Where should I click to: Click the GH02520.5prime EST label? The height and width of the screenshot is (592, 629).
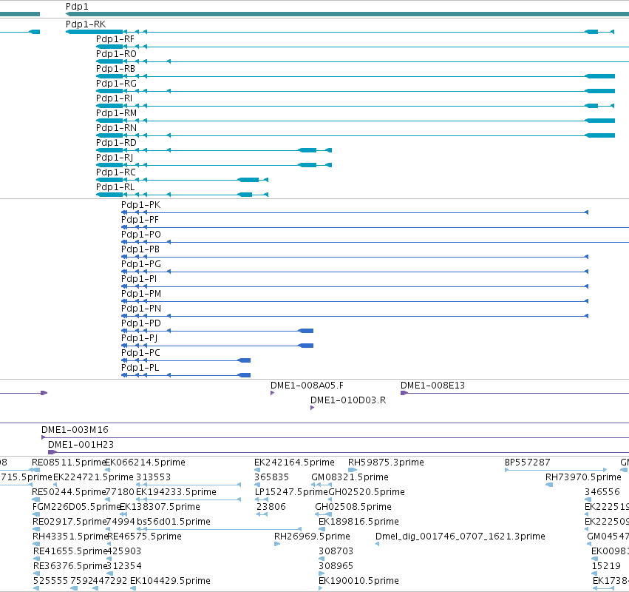(x=367, y=492)
